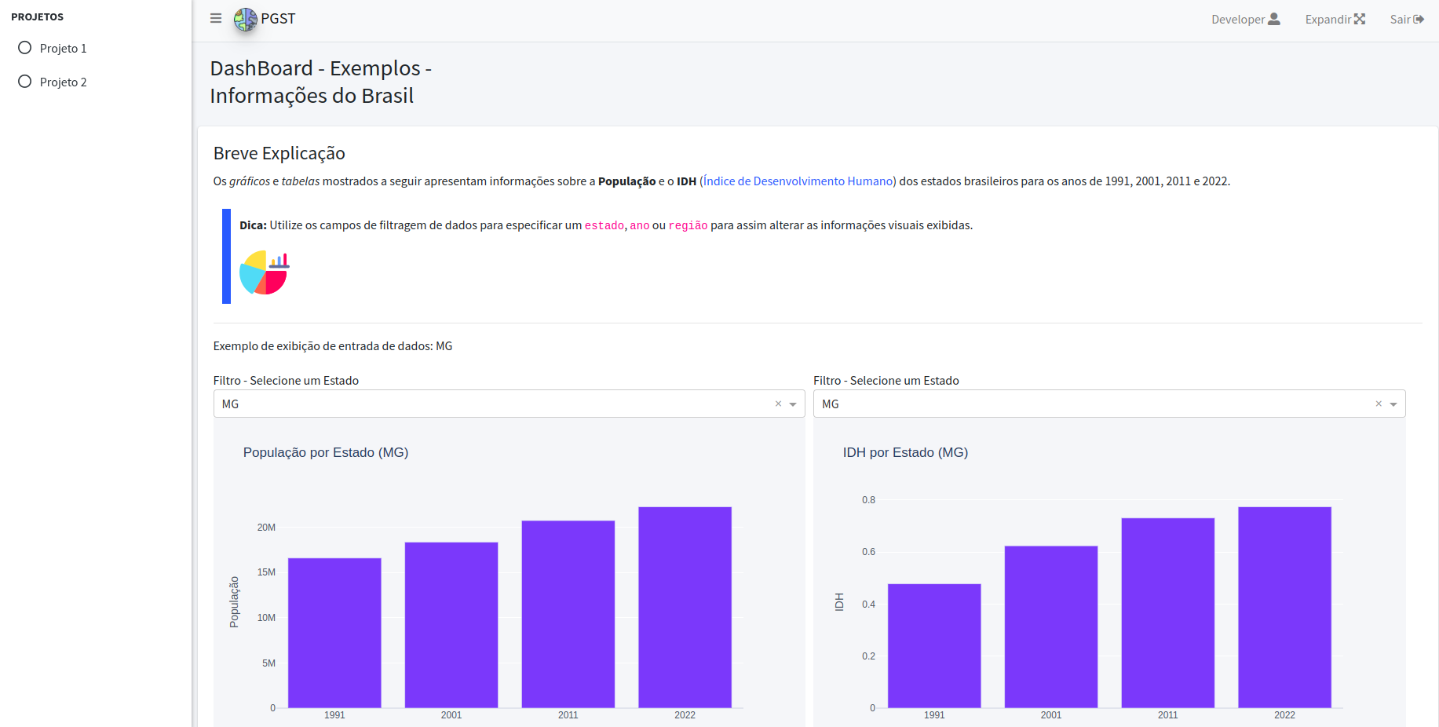Open the left state filter combo box
Image resolution: width=1439 pixels, height=727 pixels.
tap(471, 404)
